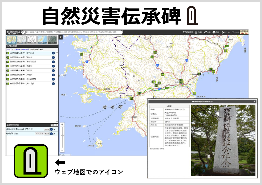Select the pale map thumbnail

click(x=22, y=40)
